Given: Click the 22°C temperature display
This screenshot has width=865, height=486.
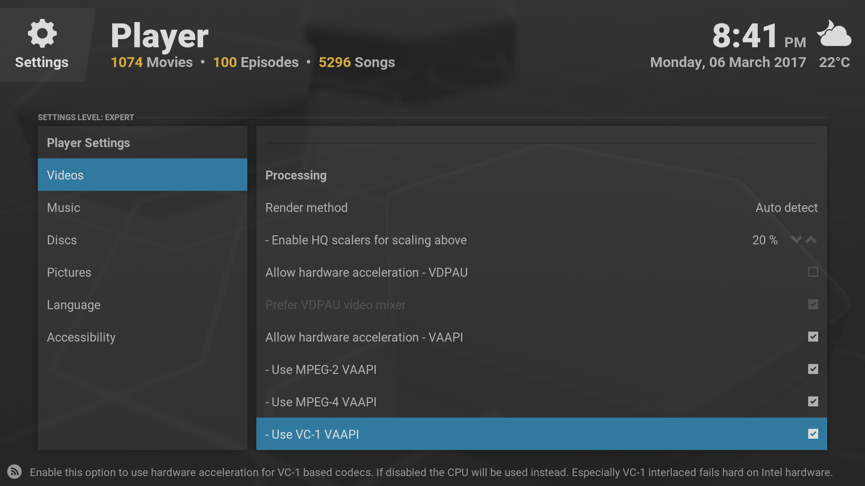Looking at the screenshot, I should click(x=834, y=62).
